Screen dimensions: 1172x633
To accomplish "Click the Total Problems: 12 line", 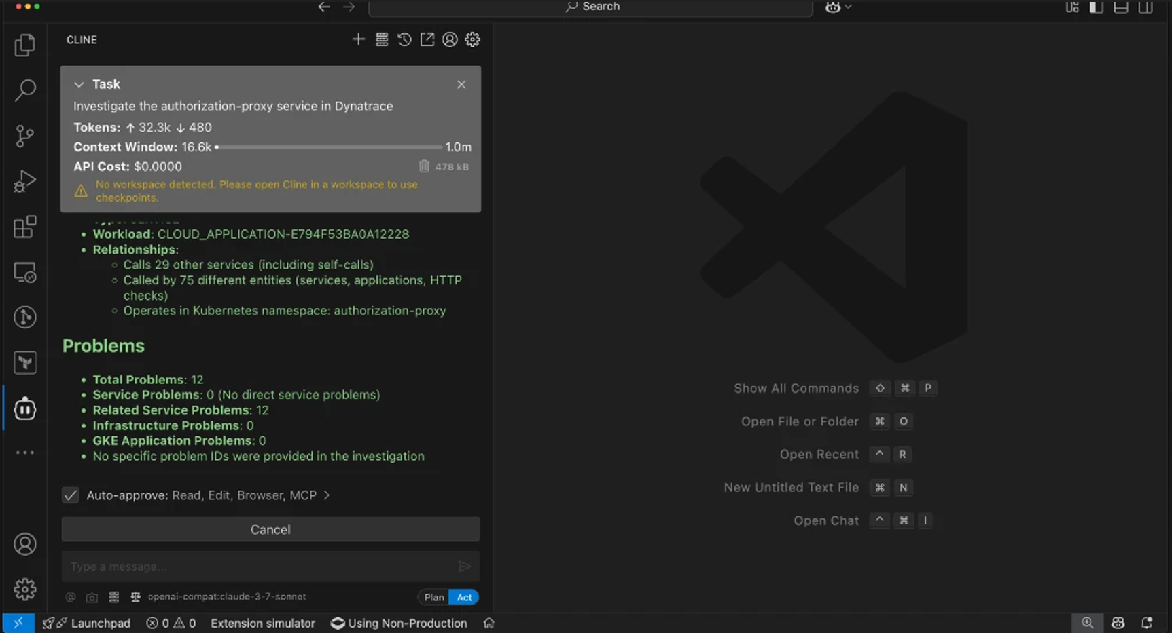I will [148, 379].
